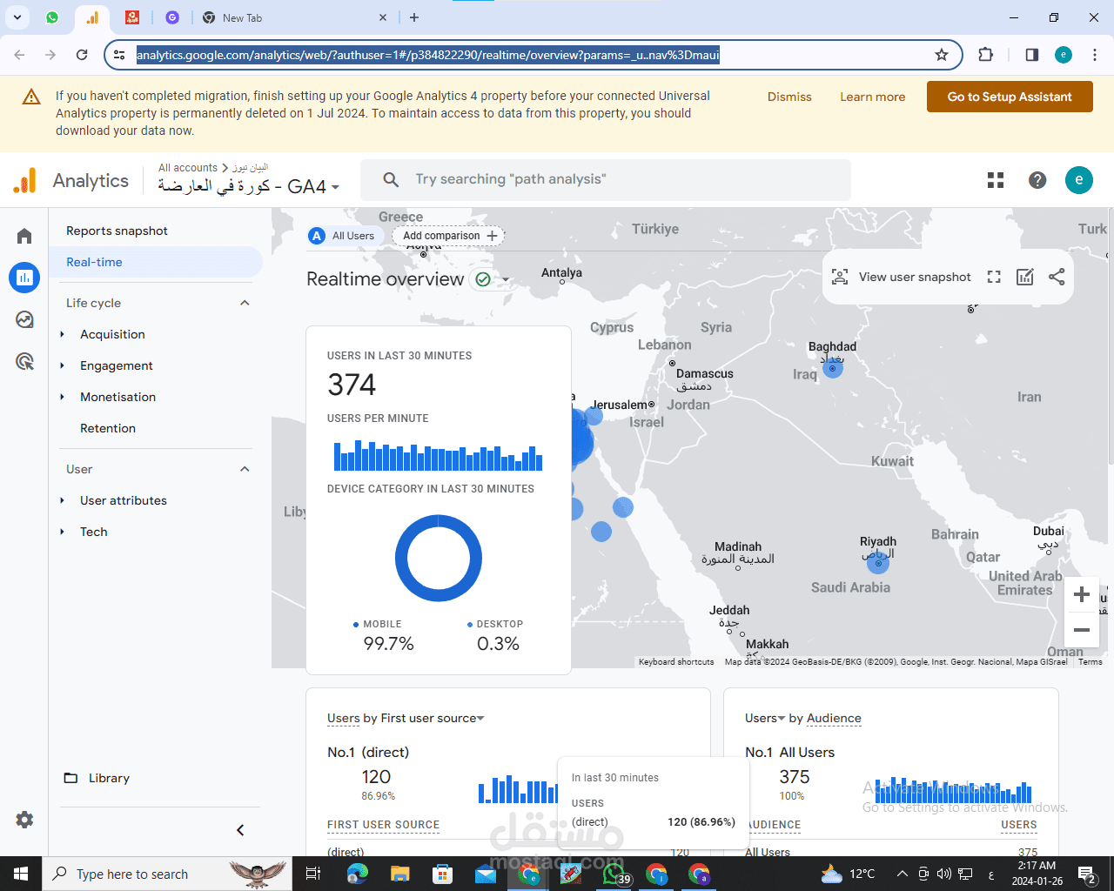Click the Windows taskbar search box

(167, 874)
